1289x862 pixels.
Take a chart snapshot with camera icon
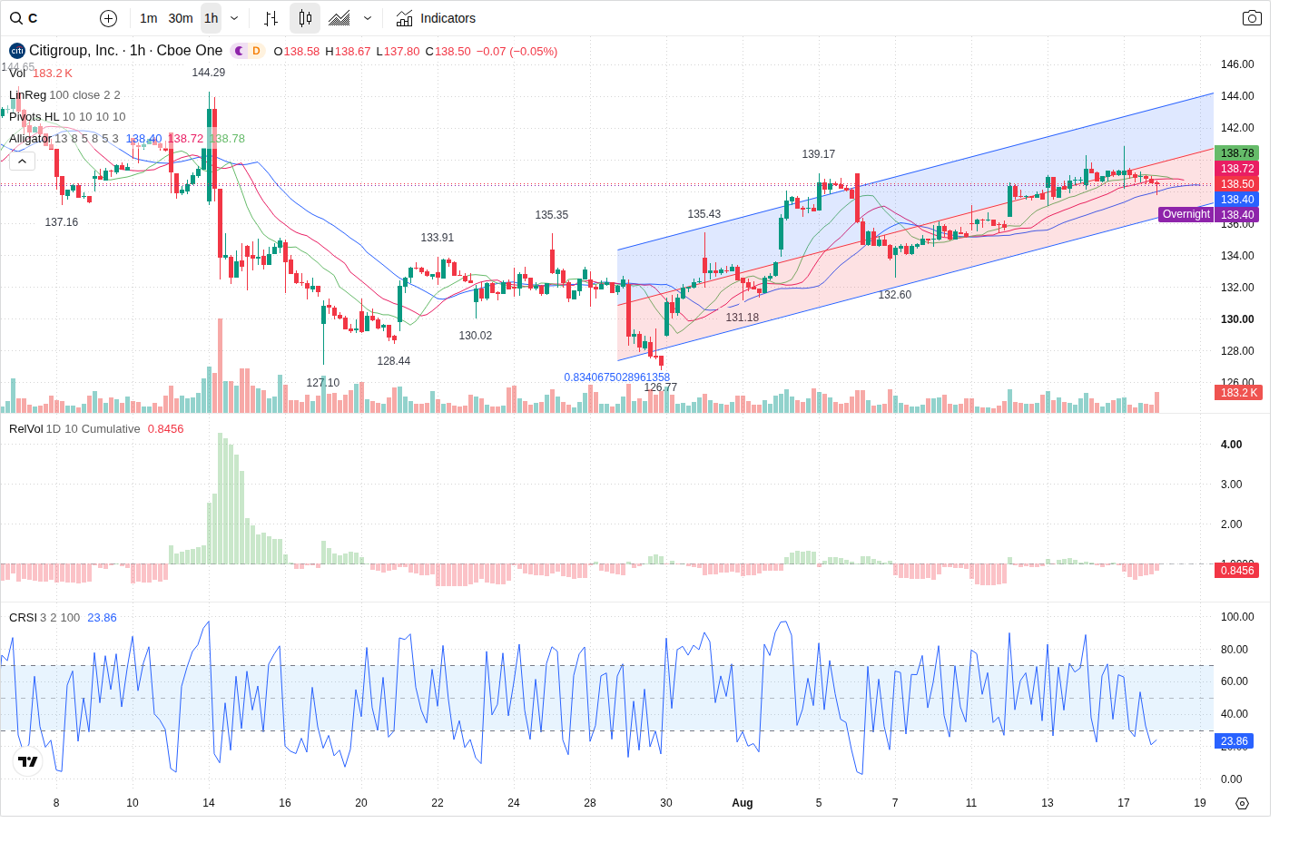point(1252,18)
